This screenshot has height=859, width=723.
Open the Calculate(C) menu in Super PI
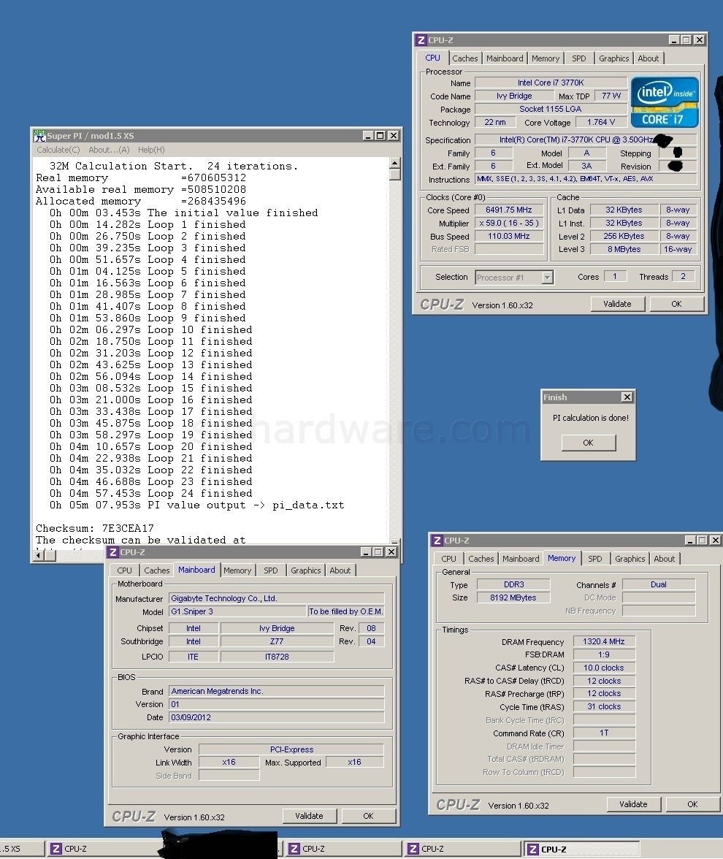(x=58, y=150)
